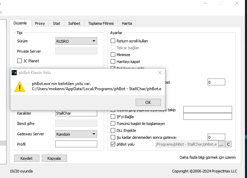Open the Stat tab
The height and width of the screenshot is (178, 247).
click(x=56, y=23)
